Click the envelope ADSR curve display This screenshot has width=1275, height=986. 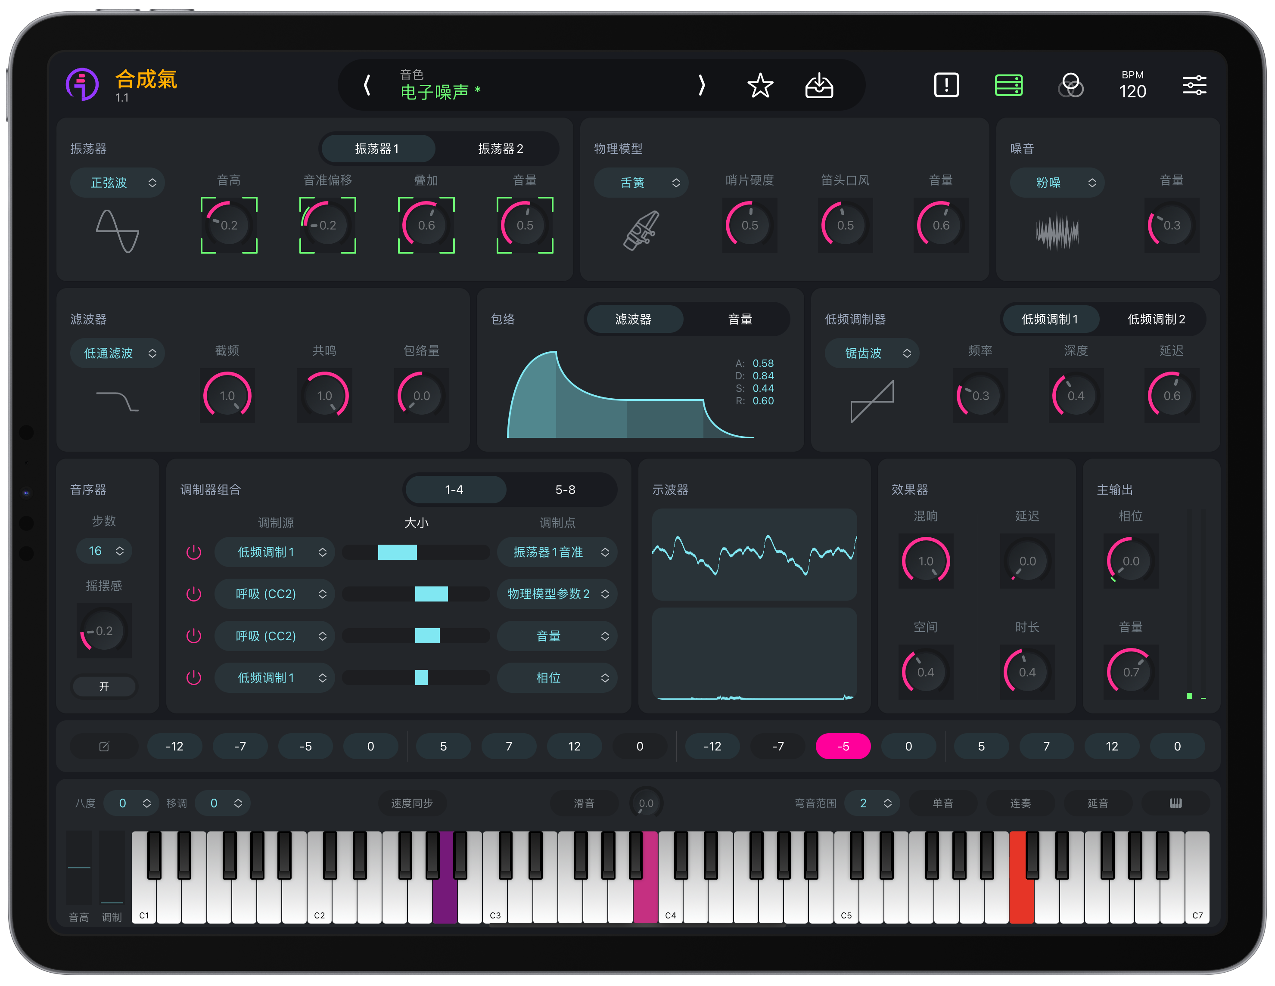(x=631, y=394)
